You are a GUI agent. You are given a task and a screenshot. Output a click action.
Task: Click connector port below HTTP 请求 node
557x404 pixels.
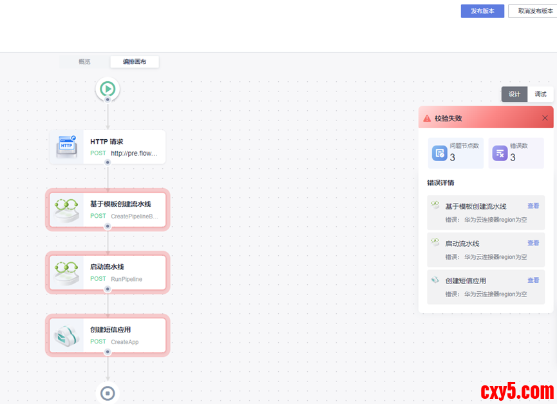click(108, 162)
